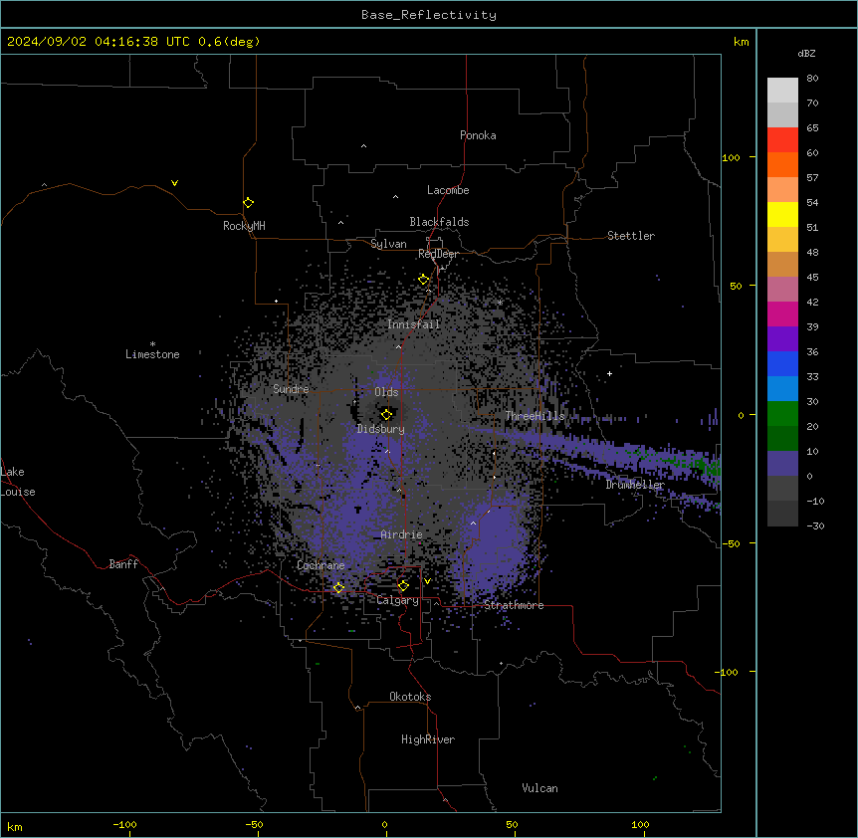Select the 51 dBZ yellow color swatch
The width and height of the screenshot is (858, 838).
click(x=782, y=214)
